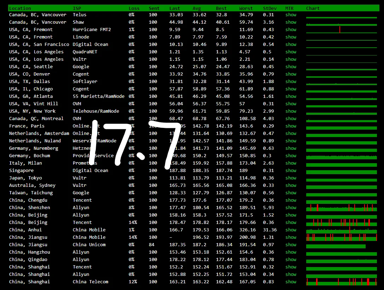Viewport: 384px width, 290px height.
Task: Show MTR for Japan, Tokyo Vultr
Action: (x=291, y=178)
